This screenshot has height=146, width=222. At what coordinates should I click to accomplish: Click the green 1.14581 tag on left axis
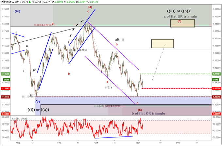tap(5, 74)
